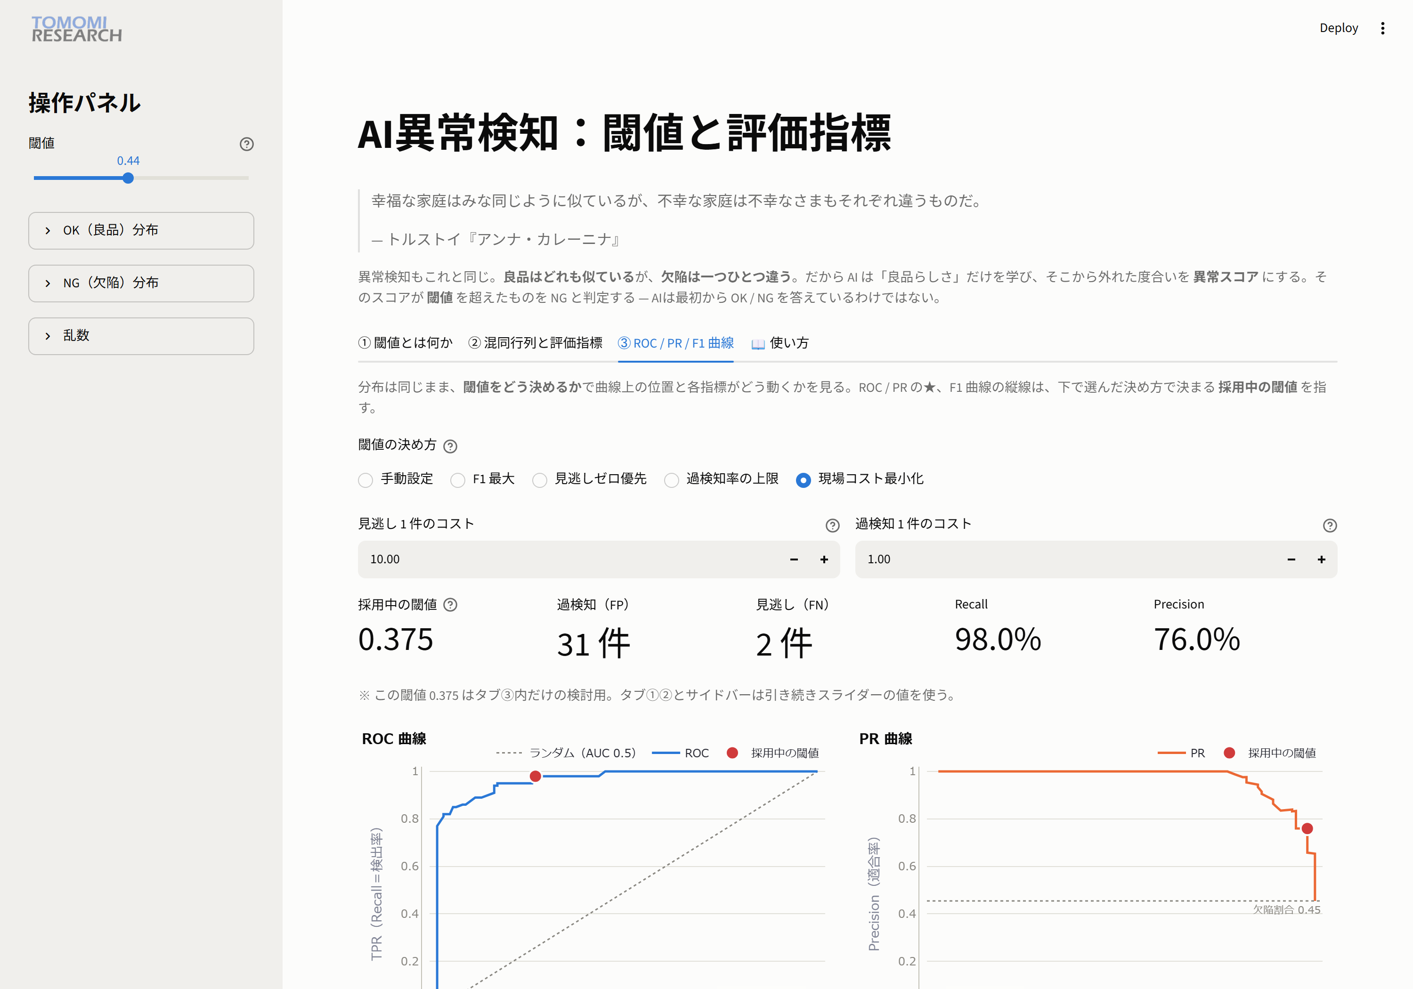This screenshot has width=1413, height=989.
Task: Open the three-dot main menu
Action: pos(1382,28)
